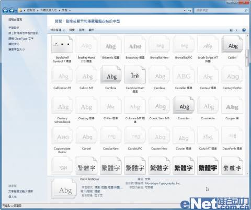The height and width of the screenshot is (210, 251).
Task: Select the Constantia font icon
Action: [x=208, y=105]
